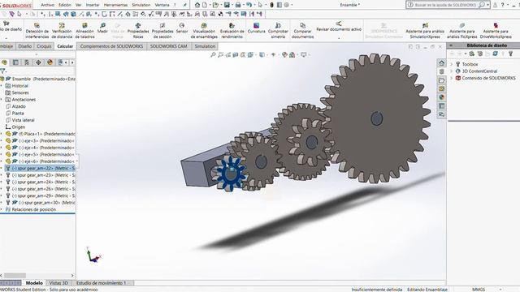Click the print icon in top toolbar
The height and width of the screenshot is (292, 520).
pyautogui.click(x=238, y=5)
